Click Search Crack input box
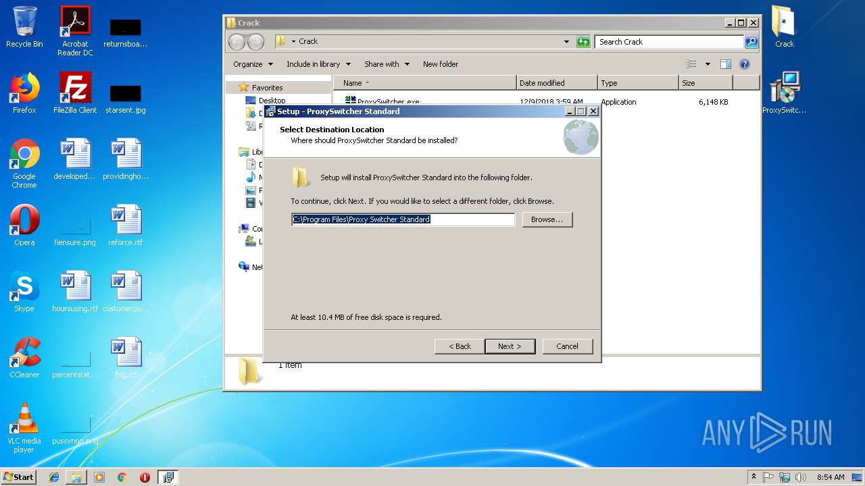 click(x=669, y=42)
